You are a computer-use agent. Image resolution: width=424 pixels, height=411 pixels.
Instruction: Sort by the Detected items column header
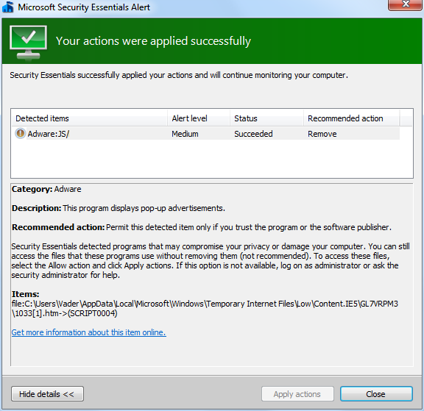(x=89, y=118)
